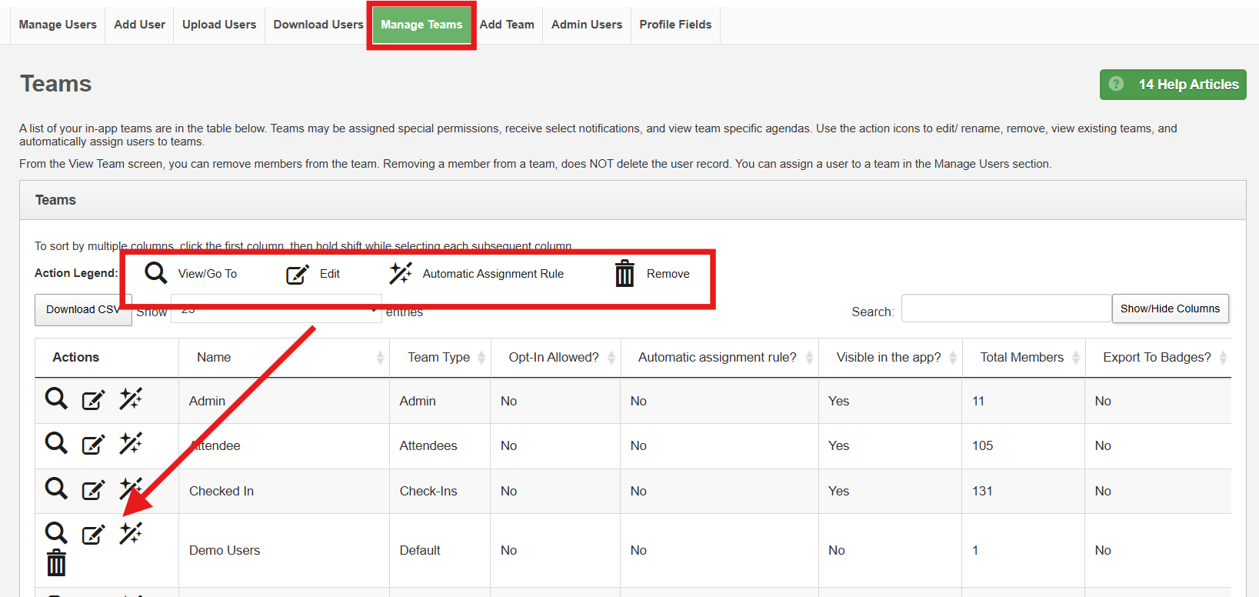Open auto assignment wand for Demo Users

point(131,533)
